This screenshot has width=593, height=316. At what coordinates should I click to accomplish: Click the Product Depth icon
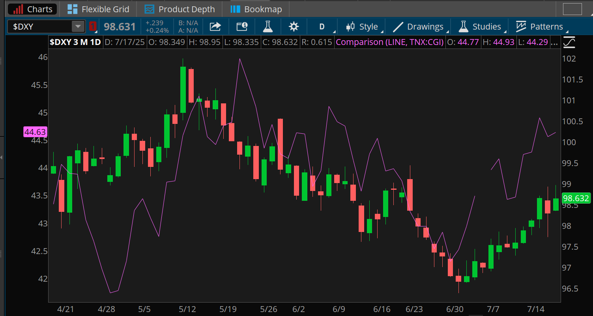pos(149,9)
